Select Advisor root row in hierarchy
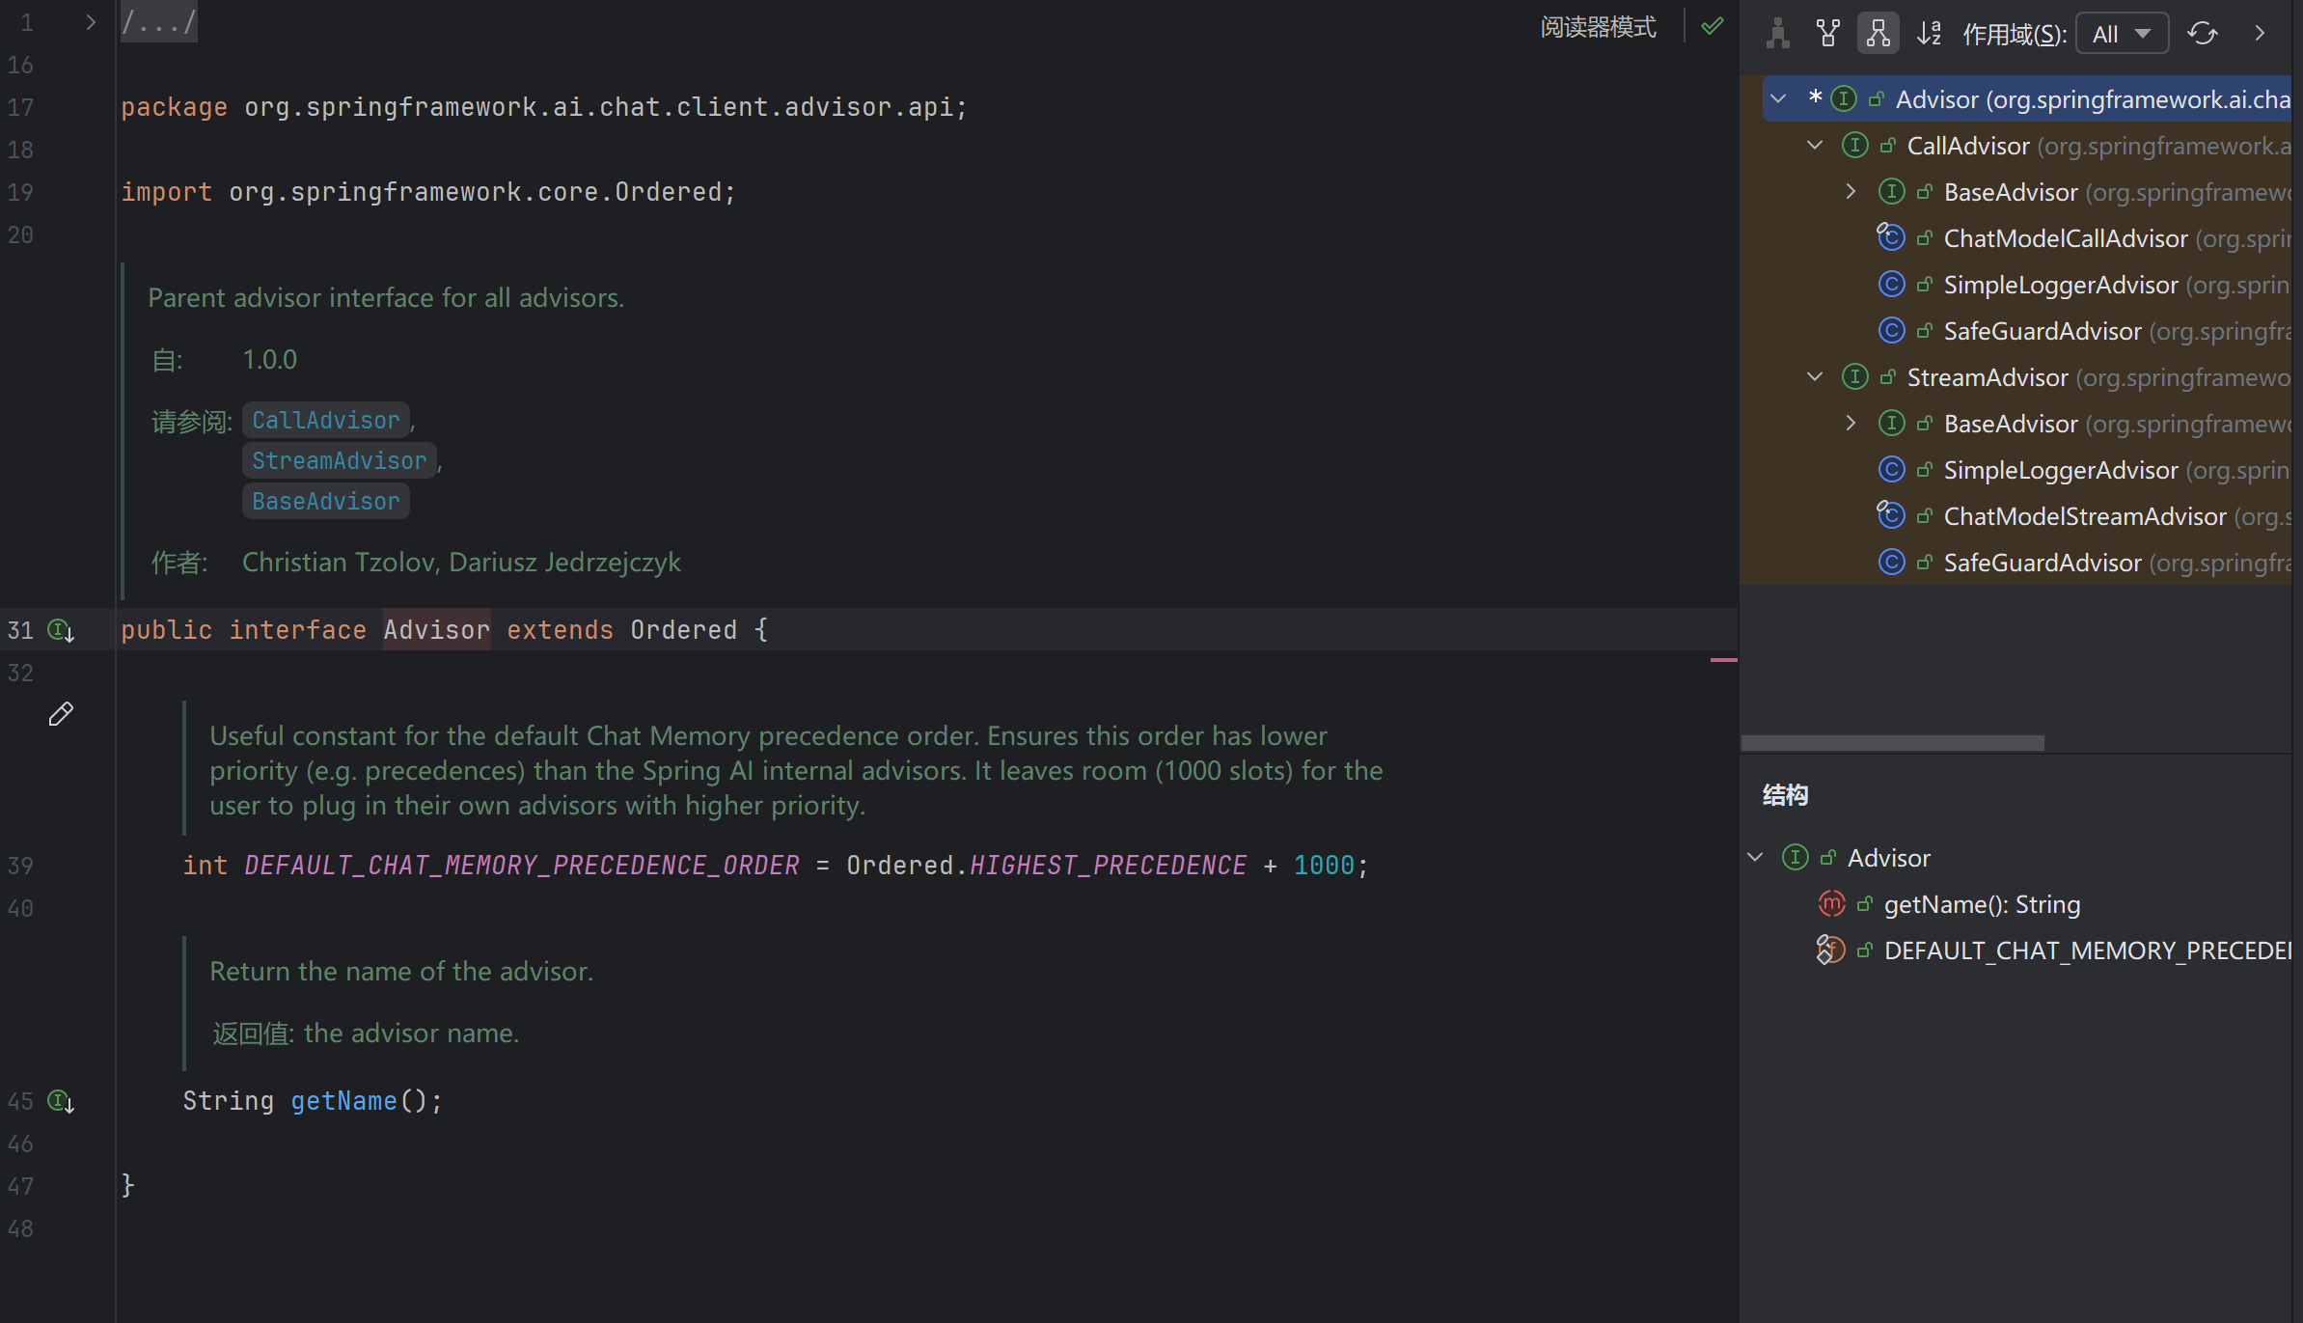Screen dimensions: 2303x1323 click(2026, 99)
